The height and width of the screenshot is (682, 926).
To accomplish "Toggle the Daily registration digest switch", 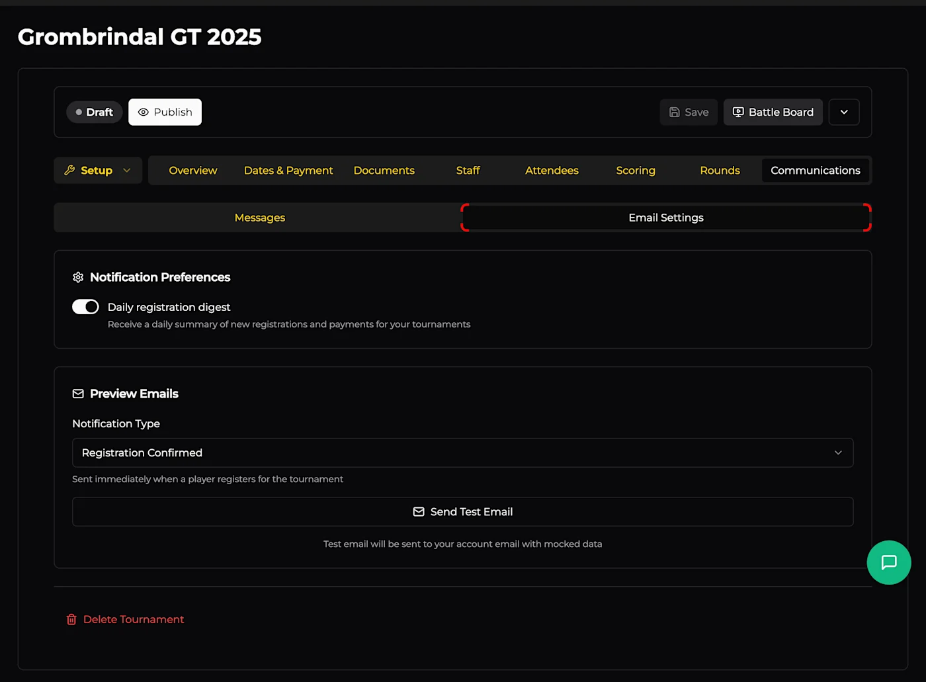I will pyautogui.click(x=85, y=307).
